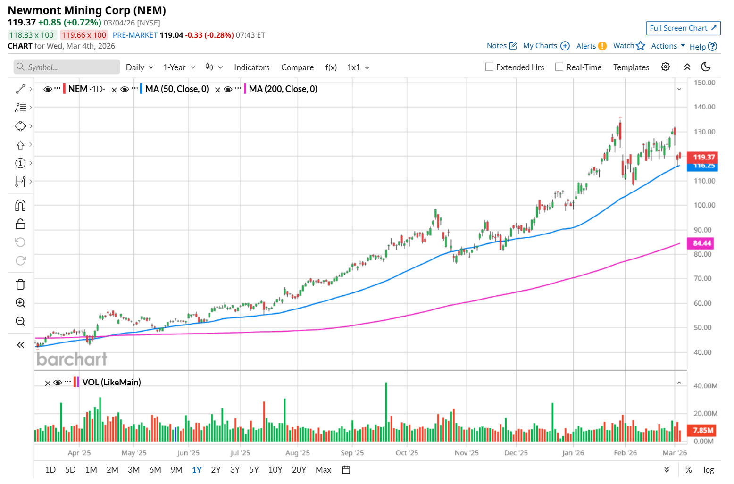The height and width of the screenshot is (484, 734).
Task: Open the Daily frequency dropdown
Action: click(140, 67)
